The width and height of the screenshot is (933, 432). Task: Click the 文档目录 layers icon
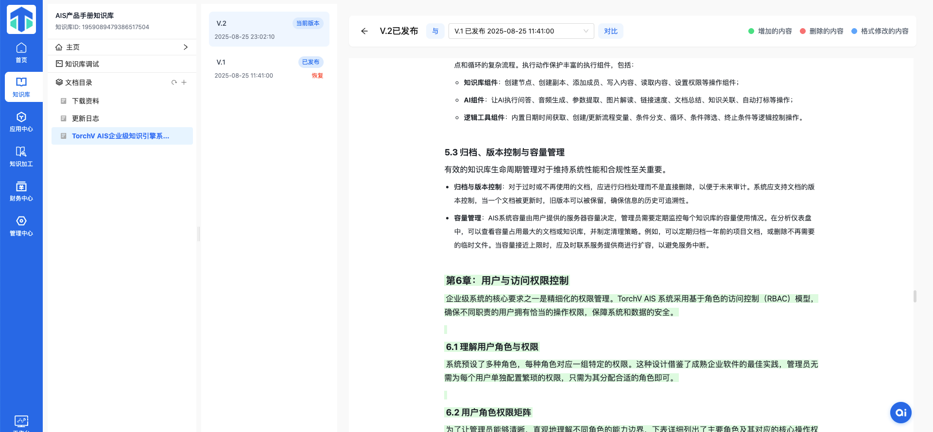click(59, 83)
